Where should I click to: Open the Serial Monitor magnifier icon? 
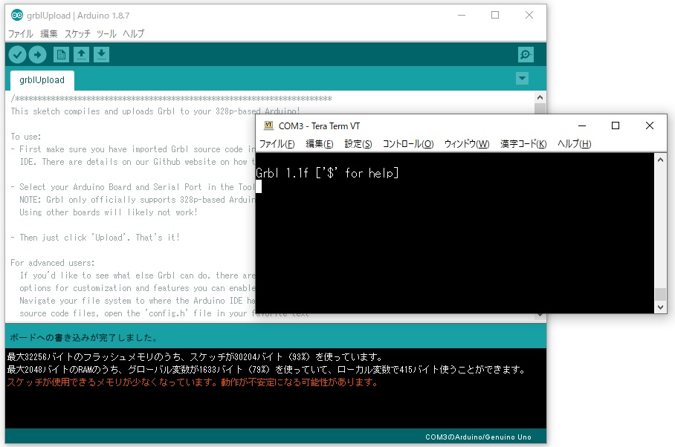[x=526, y=54]
